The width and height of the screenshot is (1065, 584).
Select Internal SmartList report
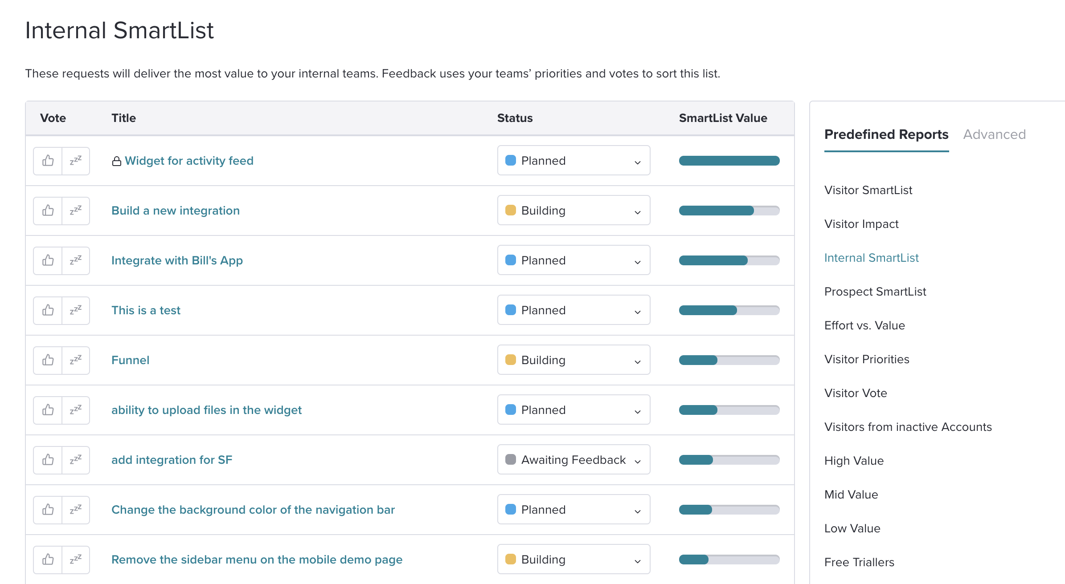[x=872, y=258]
